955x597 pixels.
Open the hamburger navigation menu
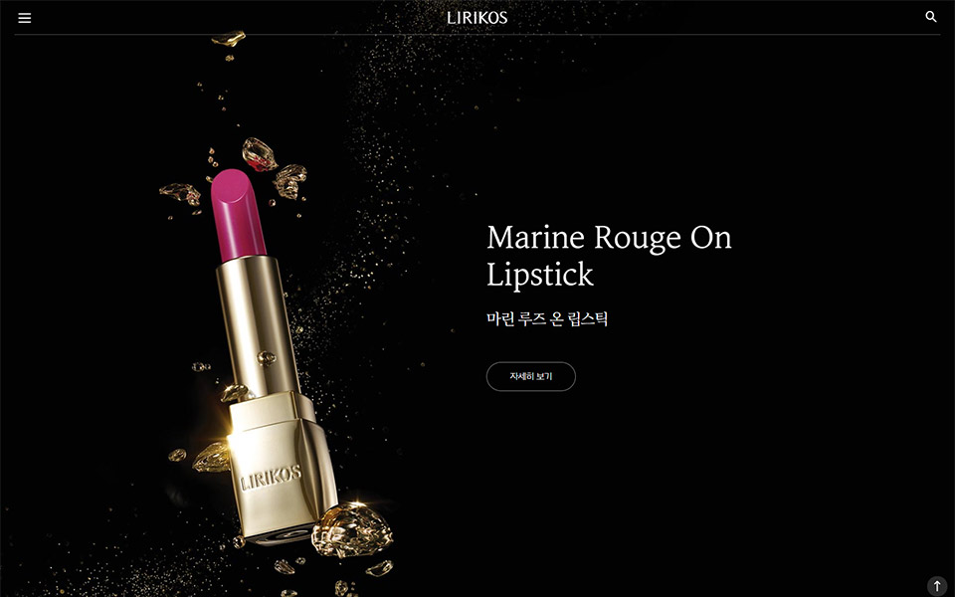pos(24,18)
